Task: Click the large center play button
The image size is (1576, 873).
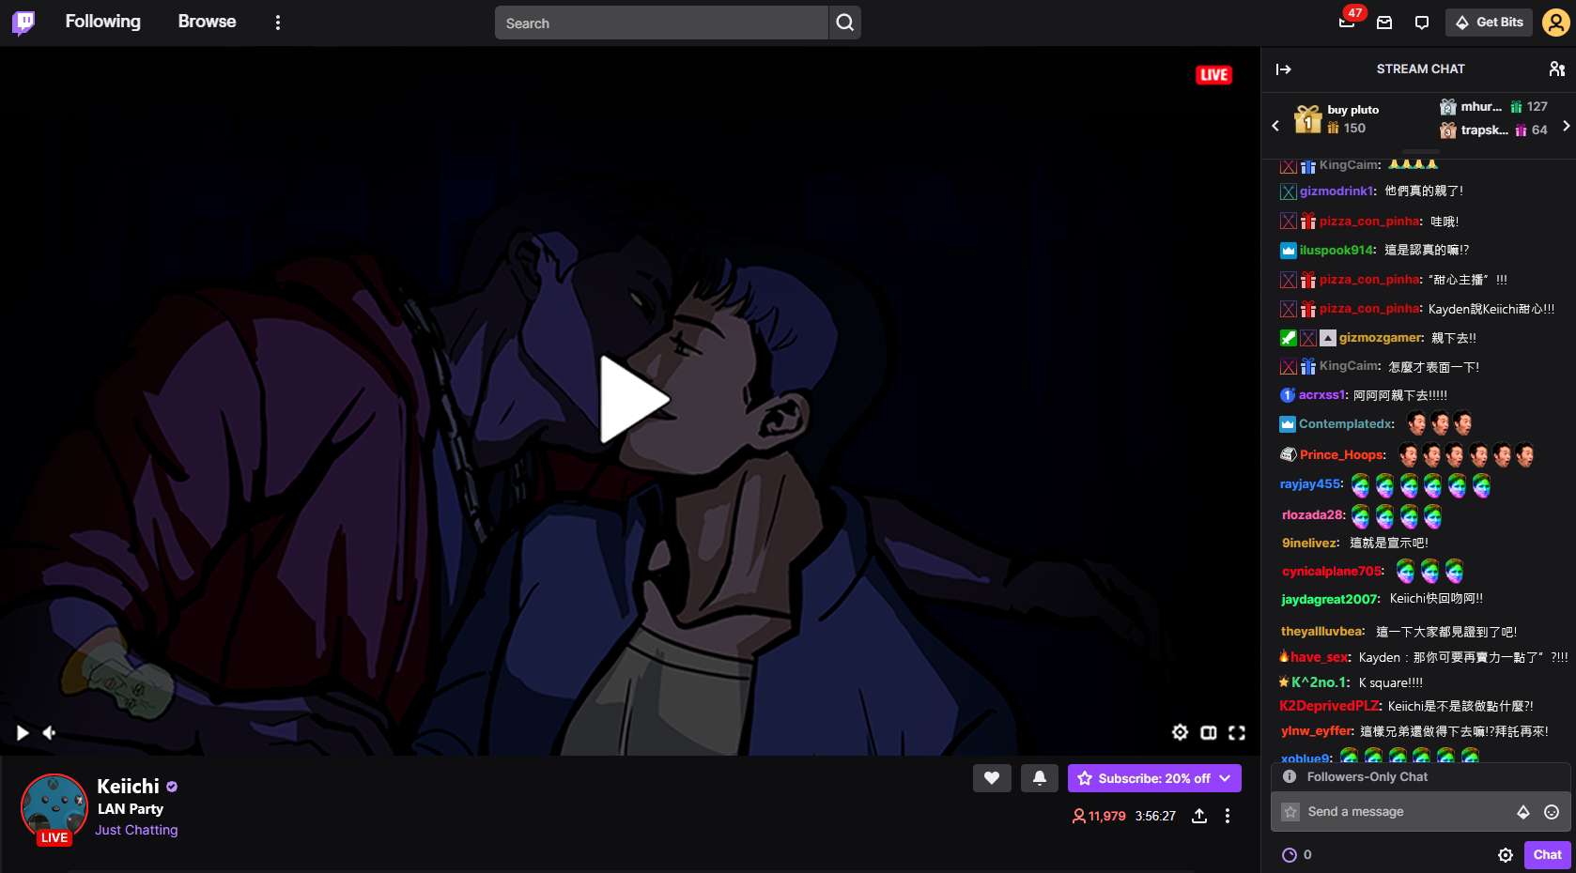Action: 635,399
